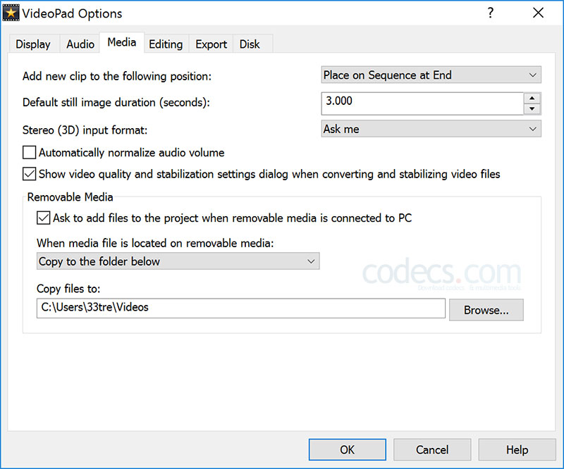Click 'When media file is located on removable media:' text
Viewport: 564px width, 469px height.
pyautogui.click(x=155, y=244)
